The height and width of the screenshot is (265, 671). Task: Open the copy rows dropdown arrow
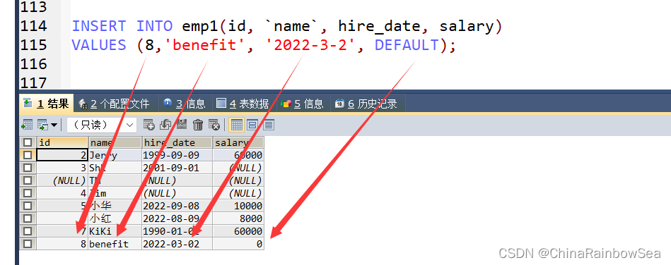click(x=54, y=125)
